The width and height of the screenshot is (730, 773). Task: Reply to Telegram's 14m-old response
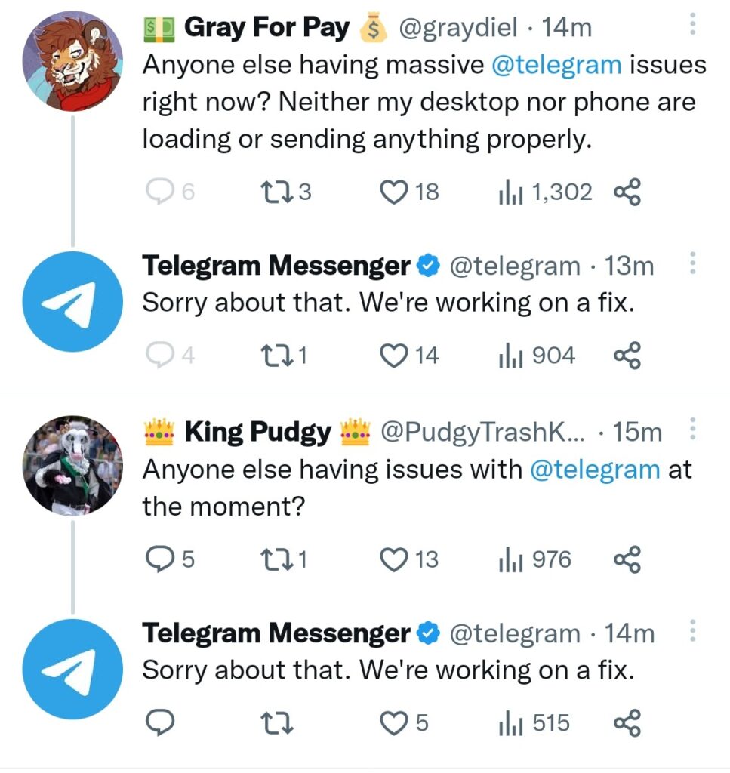pos(159,723)
